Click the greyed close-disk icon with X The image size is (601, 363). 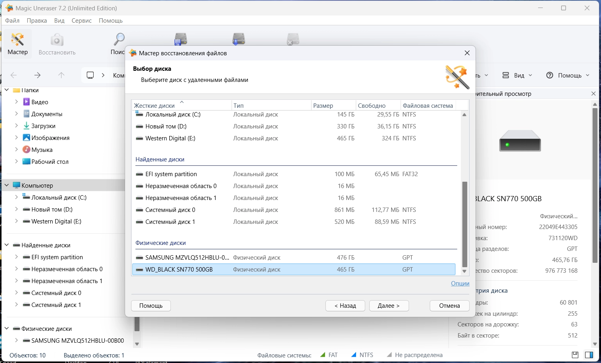click(293, 39)
